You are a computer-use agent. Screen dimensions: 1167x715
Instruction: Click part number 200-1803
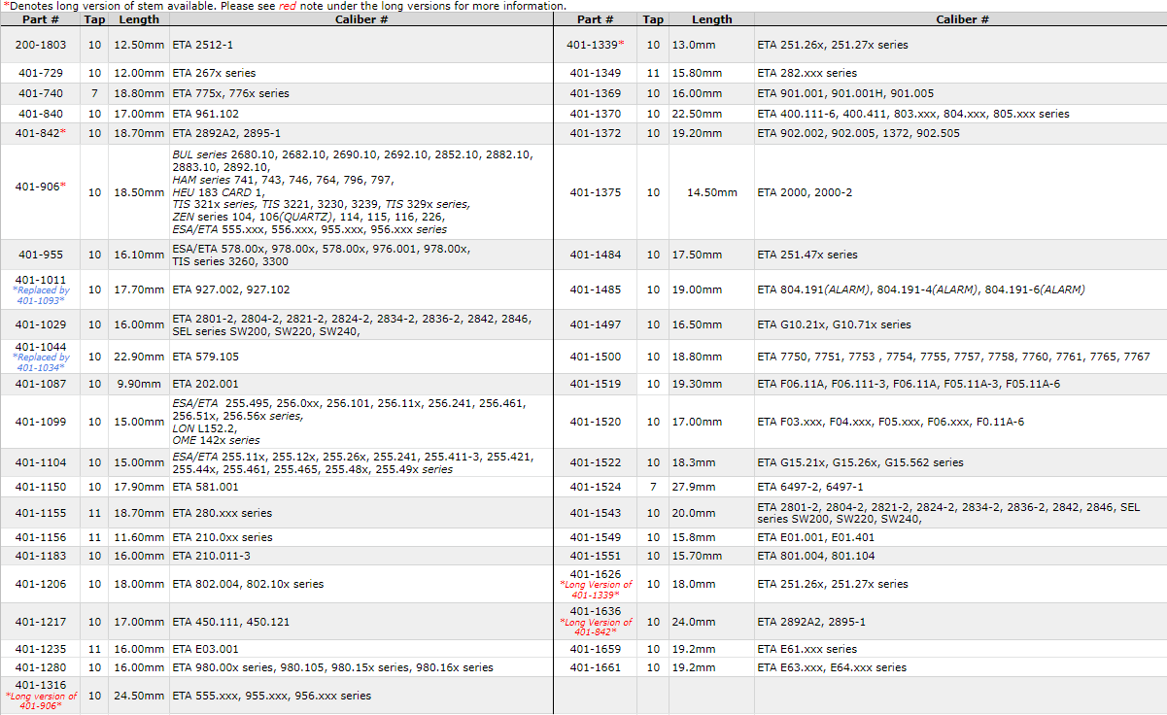pos(41,45)
